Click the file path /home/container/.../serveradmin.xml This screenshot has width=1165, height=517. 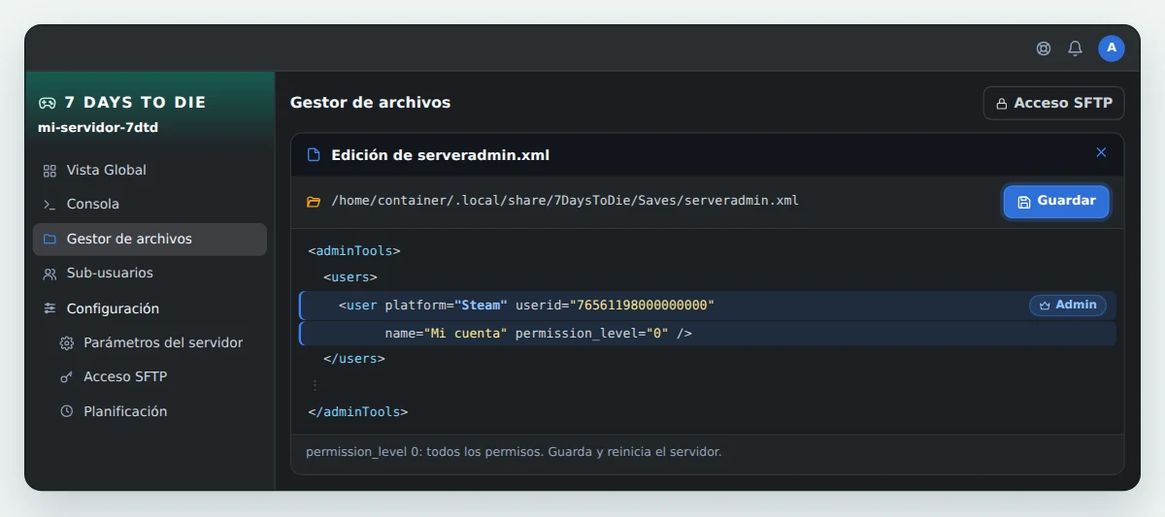pyautogui.click(x=565, y=202)
